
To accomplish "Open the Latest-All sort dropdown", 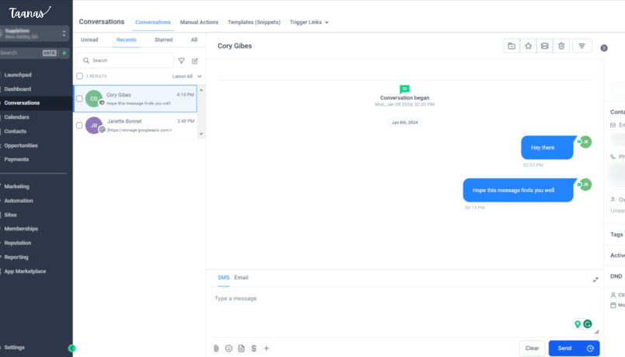I will tap(187, 76).
